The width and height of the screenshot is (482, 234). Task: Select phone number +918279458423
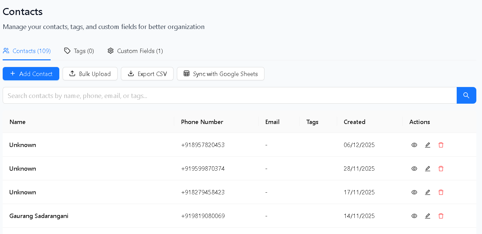click(x=203, y=192)
